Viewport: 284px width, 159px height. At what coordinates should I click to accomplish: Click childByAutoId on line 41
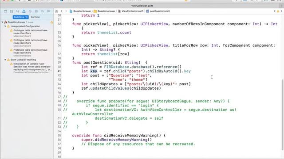(162, 71)
